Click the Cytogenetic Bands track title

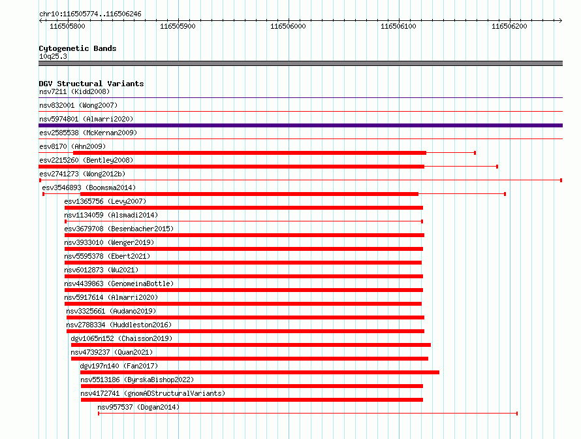pos(78,48)
